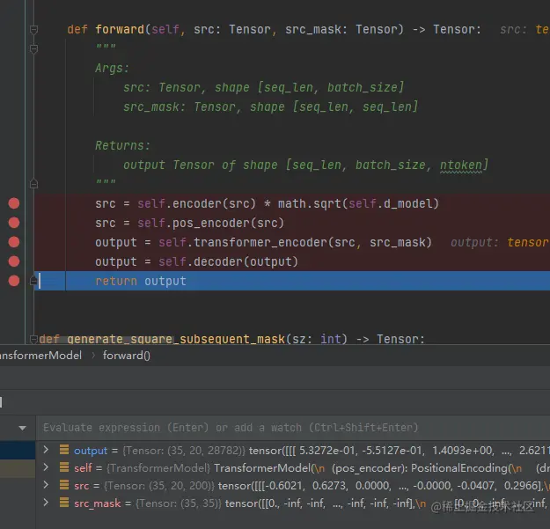Toggle breakpoint on the transformer_encoder line

click(x=14, y=242)
